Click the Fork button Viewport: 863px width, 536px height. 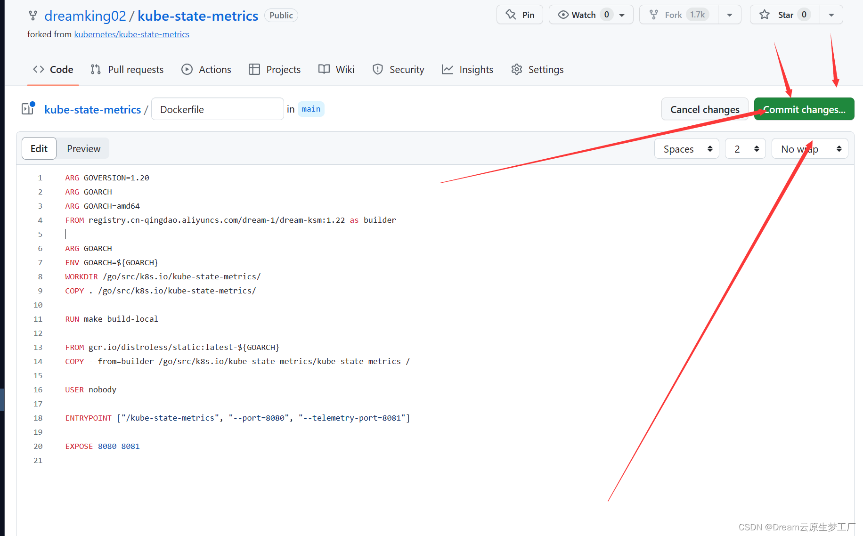tap(679, 15)
